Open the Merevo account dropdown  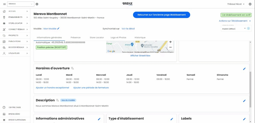pyautogui.click(x=21, y=4)
